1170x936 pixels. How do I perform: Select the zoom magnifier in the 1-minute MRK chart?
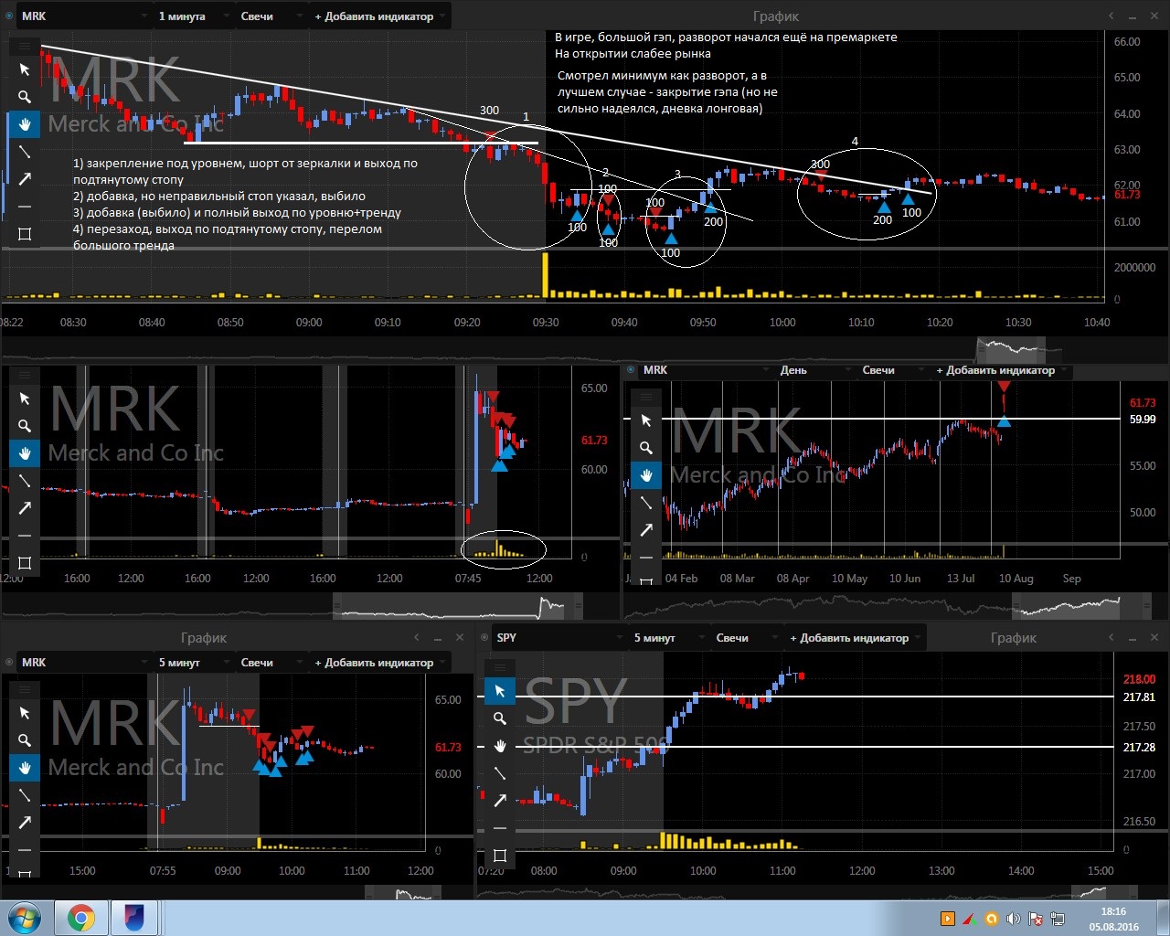(25, 97)
